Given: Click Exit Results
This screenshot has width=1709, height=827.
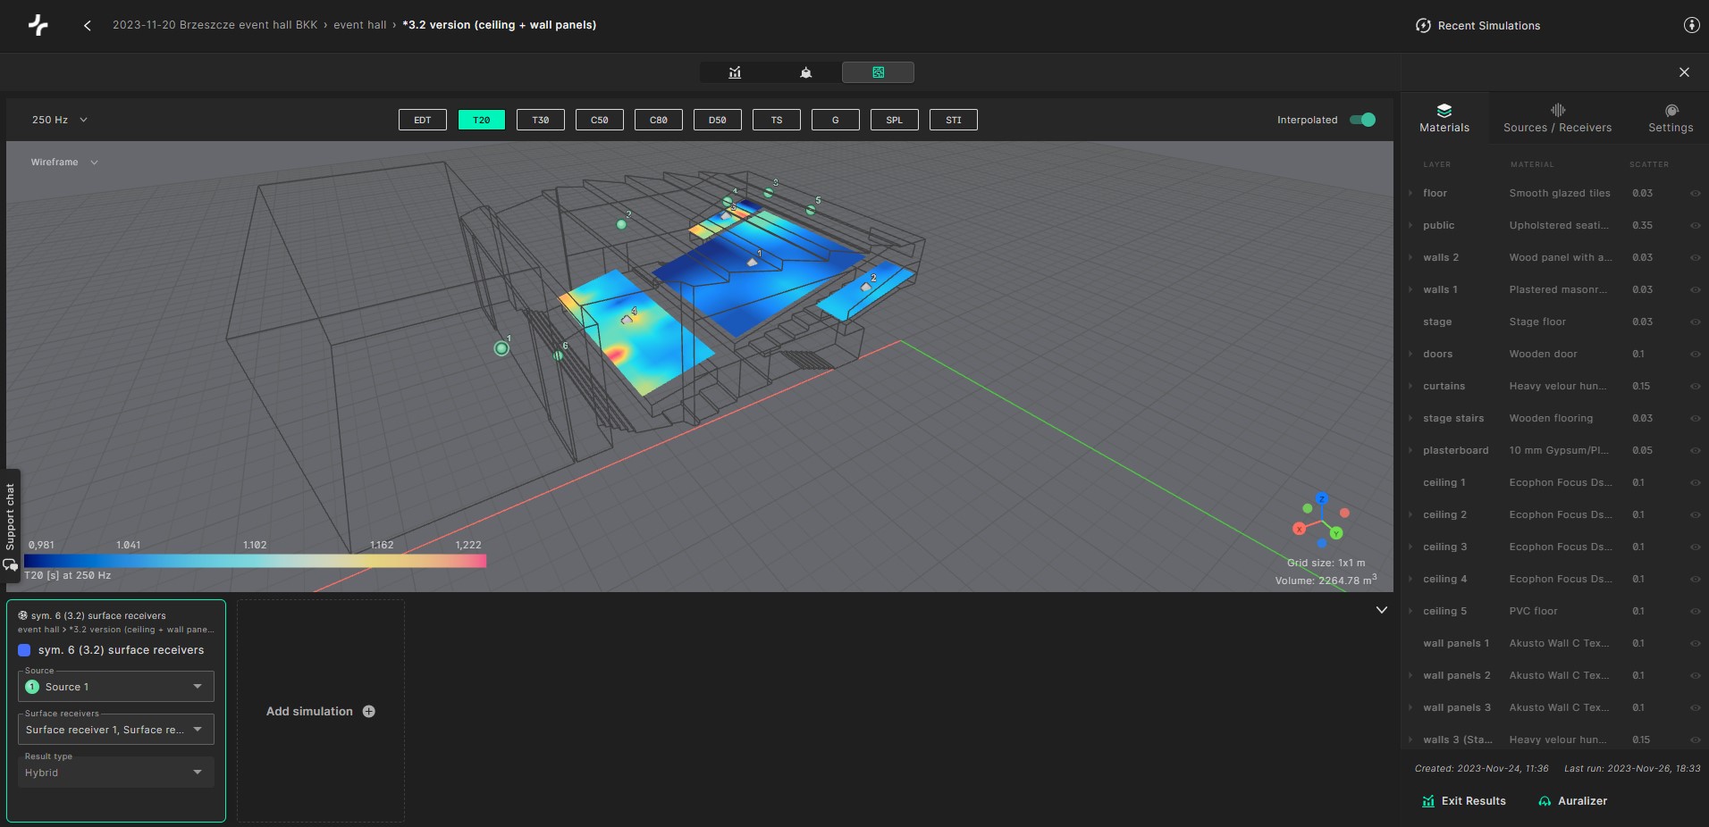Looking at the screenshot, I should pyautogui.click(x=1464, y=801).
